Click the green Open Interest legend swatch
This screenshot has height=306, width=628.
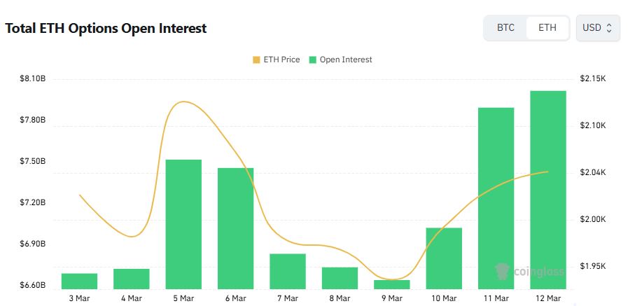(312, 60)
